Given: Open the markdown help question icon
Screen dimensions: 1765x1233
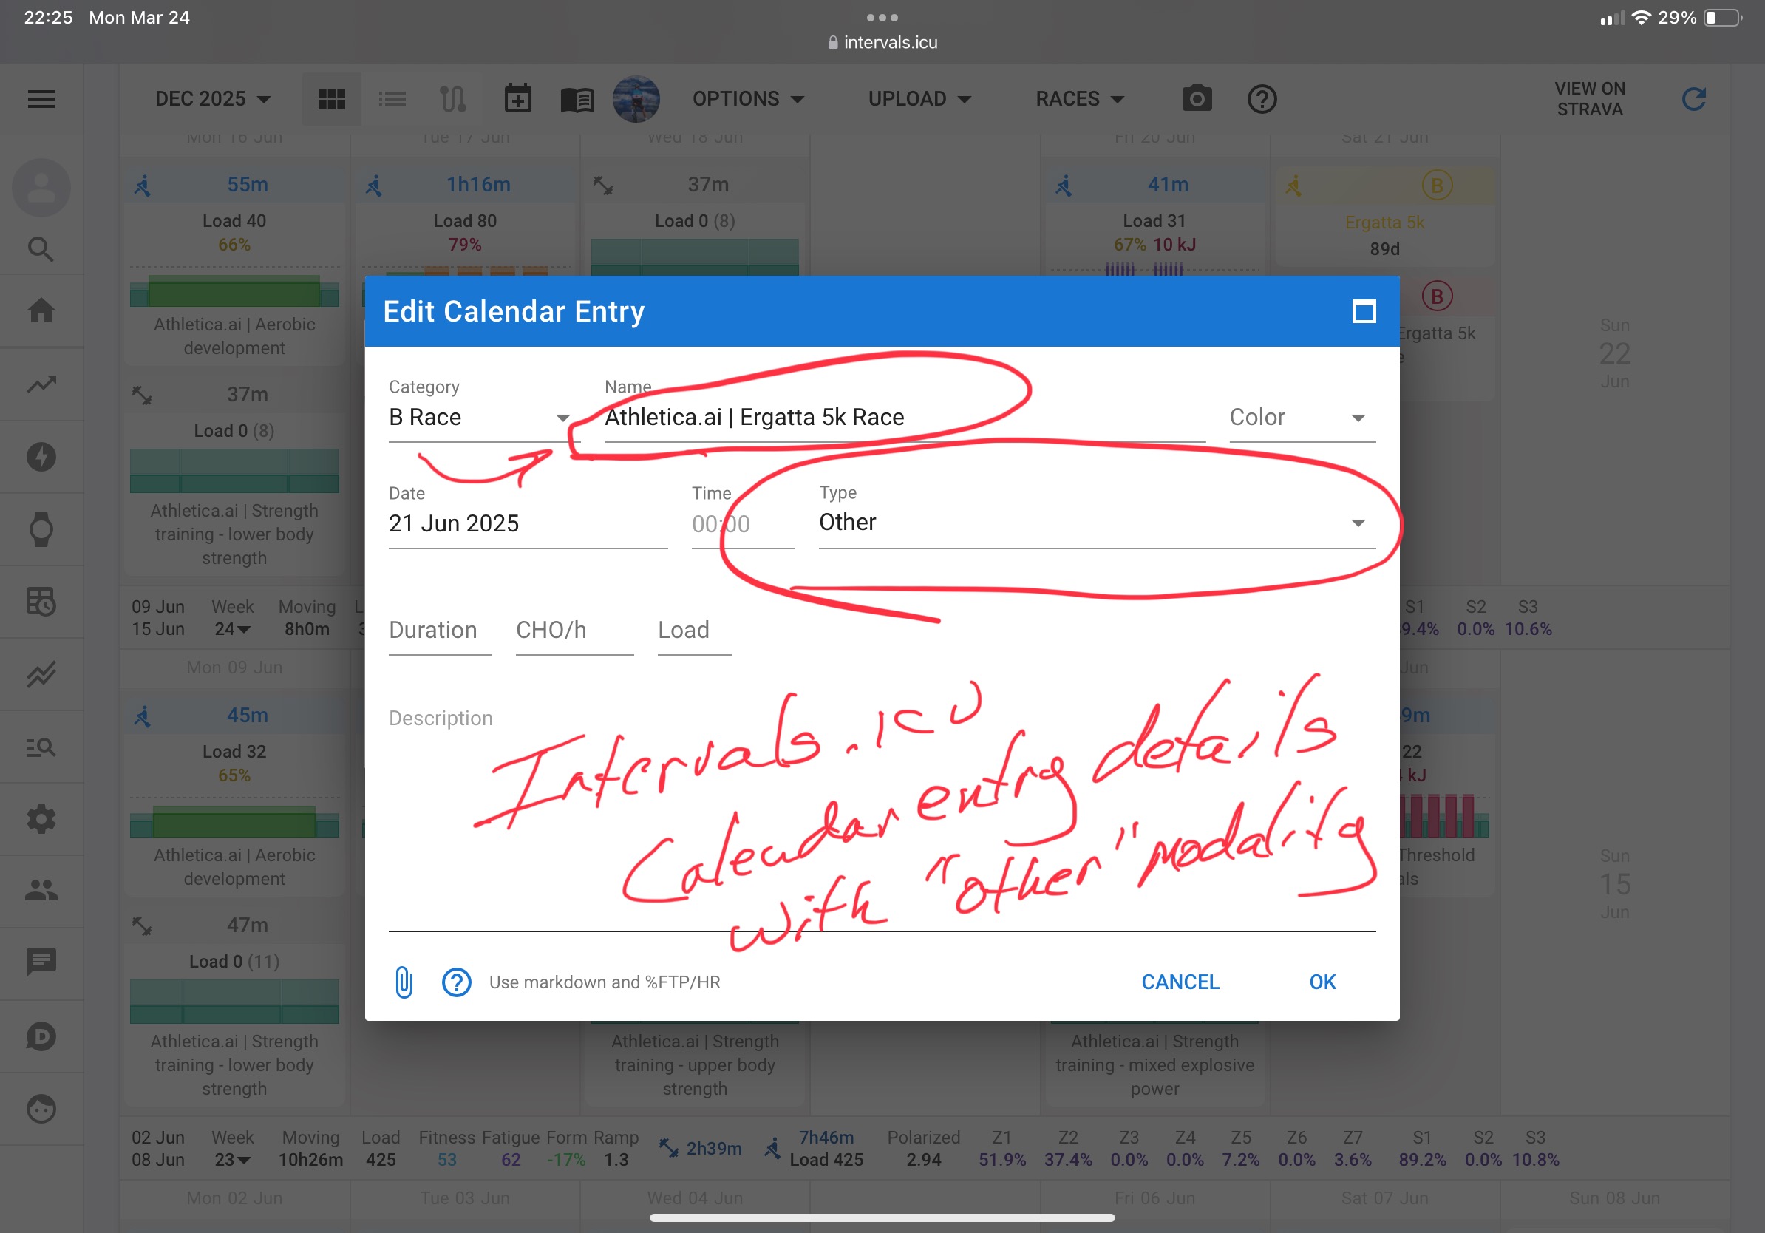Looking at the screenshot, I should tap(456, 982).
